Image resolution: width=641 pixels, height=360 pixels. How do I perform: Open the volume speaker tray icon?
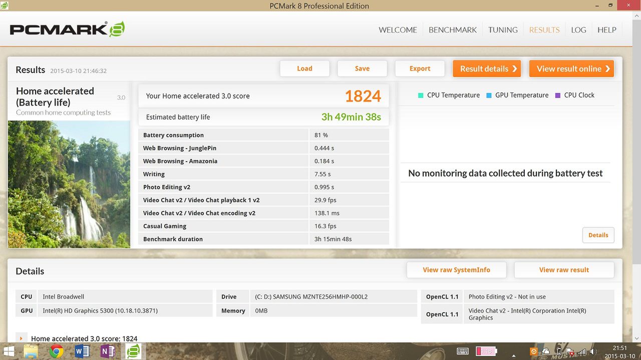593,352
